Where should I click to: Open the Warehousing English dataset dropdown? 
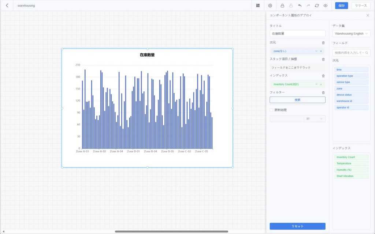tap(351, 34)
